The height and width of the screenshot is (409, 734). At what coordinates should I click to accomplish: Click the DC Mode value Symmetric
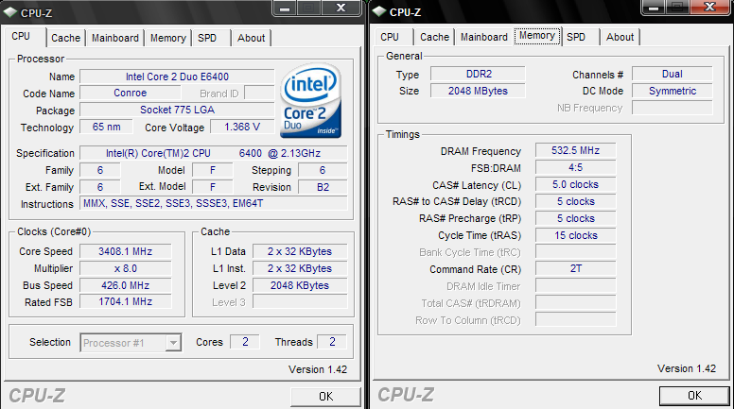pos(673,91)
